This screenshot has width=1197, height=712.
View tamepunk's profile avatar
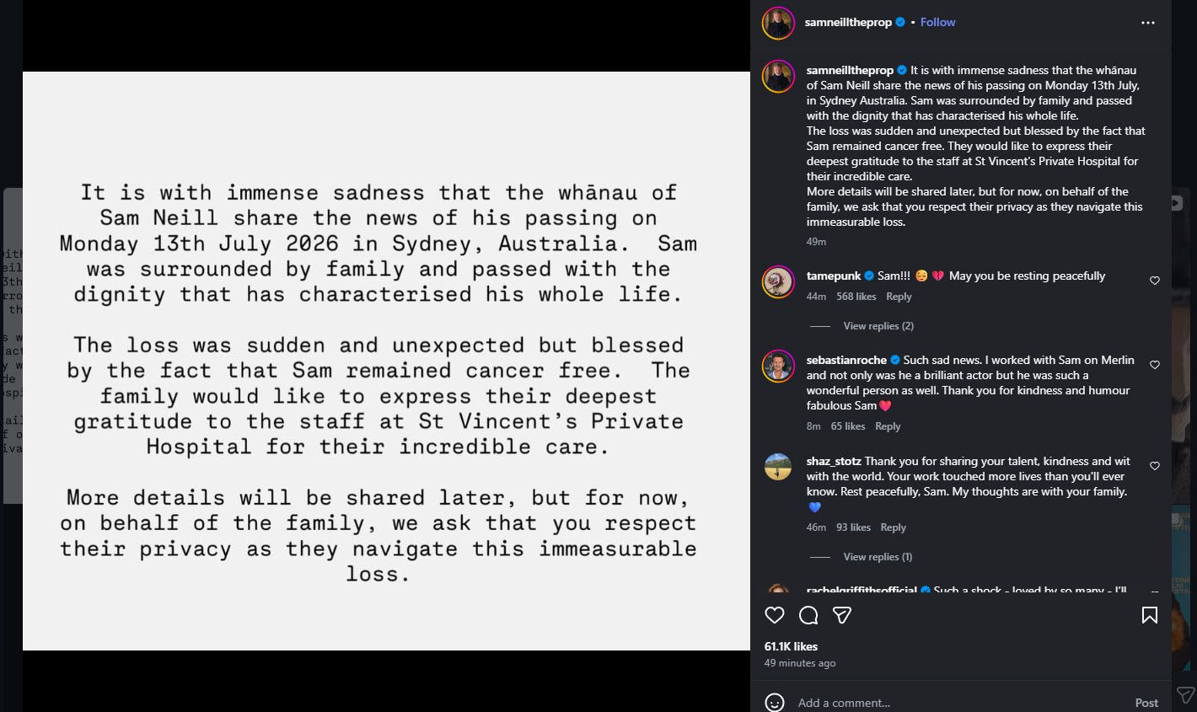pos(778,282)
